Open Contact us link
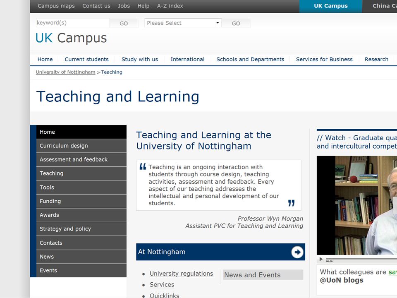 pyautogui.click(x=96, y=6)
